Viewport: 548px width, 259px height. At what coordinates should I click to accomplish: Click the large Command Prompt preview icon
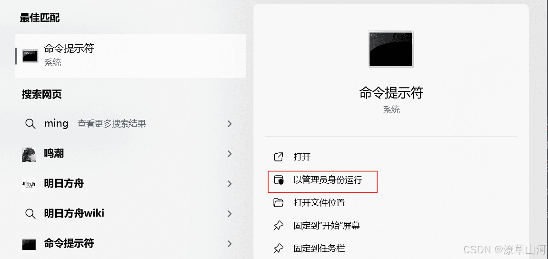click(391, 49)
